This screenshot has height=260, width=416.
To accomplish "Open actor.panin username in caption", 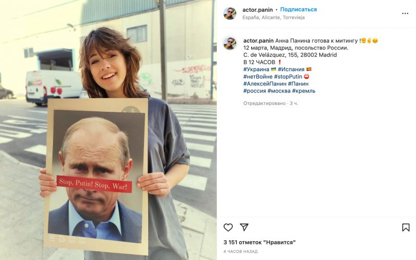I will coord(258,41).
